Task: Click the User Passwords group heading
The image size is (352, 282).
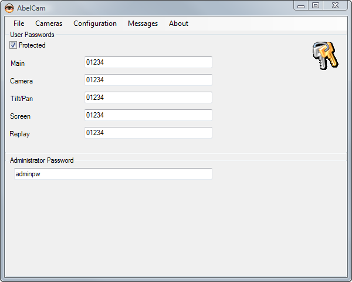Action: (32, 35)
